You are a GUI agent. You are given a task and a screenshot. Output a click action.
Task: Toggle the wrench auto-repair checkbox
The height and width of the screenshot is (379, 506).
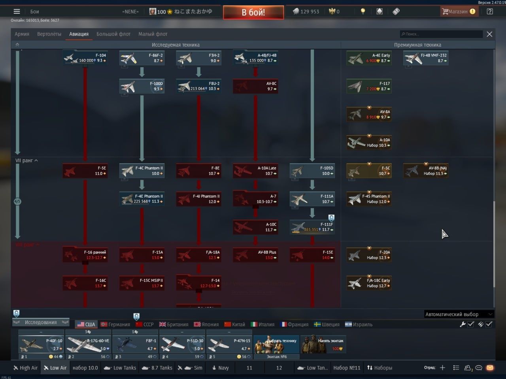471,324
